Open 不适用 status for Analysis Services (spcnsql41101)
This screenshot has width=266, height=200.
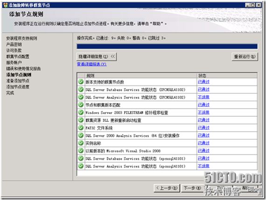[x=203, y=166]
